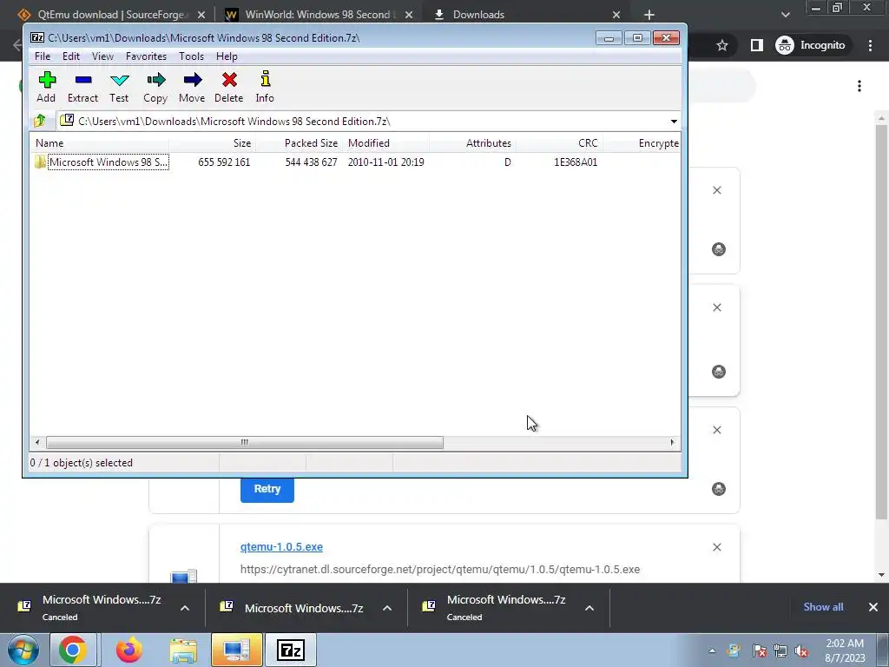This screenshot has width=889, height=667.
Task: Open the qtemu-1.0.5.exe download link
Action: coord(282,547)
